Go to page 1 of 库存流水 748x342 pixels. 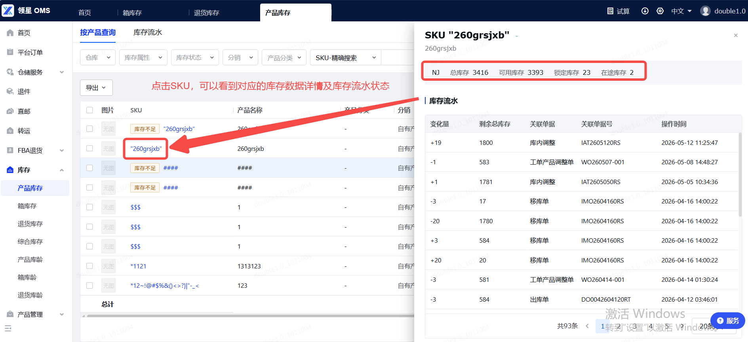602,326
